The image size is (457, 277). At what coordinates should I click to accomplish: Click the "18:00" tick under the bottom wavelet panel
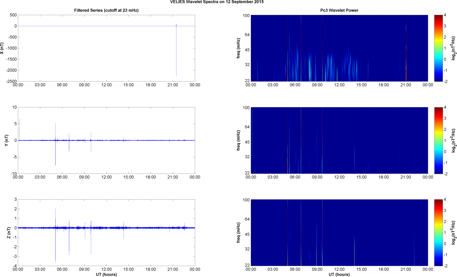(384, 269)
